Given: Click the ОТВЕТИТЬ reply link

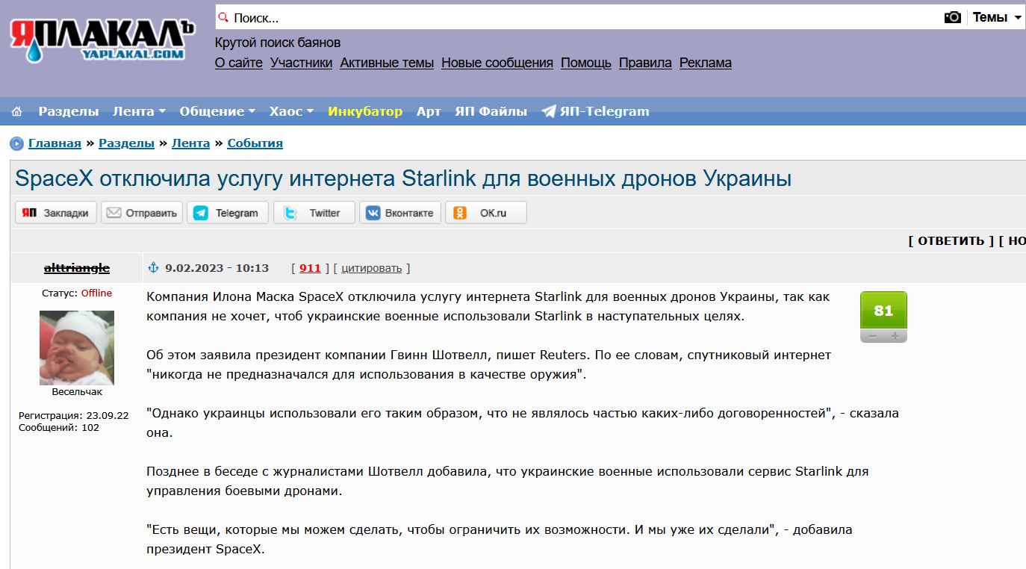Looking at the screenshot, I should pos(951,240).
